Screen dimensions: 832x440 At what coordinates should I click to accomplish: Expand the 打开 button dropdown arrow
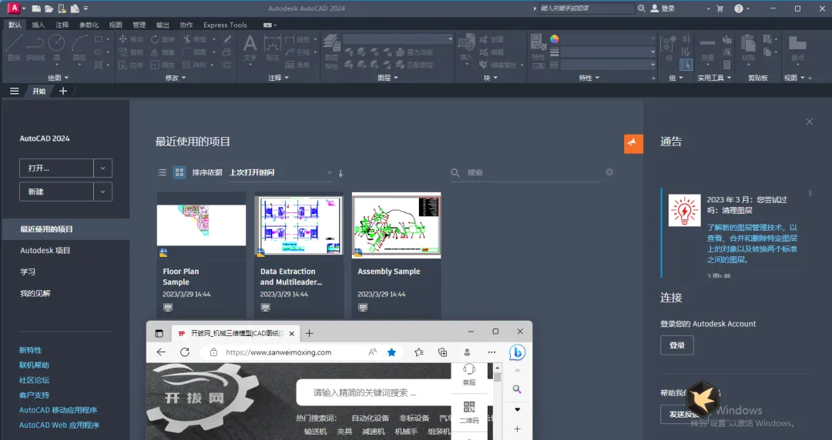click(x=103, y=168)
